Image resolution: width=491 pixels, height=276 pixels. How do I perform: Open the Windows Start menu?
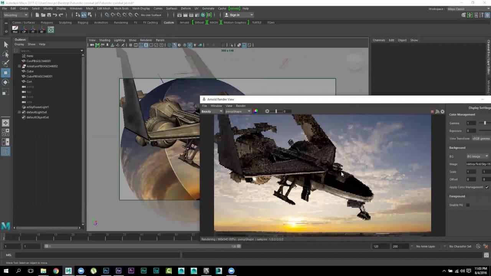tap(6, 271)
